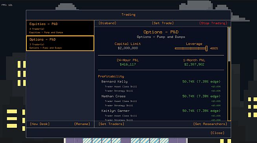Click the red Stop Trading button
This screenshot has width=257, height=143.
pyautogui.click(x=213, y=23)
